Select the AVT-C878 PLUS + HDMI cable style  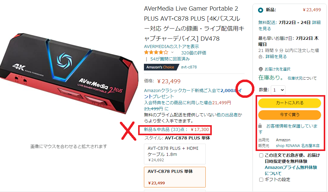coord(175,154)
